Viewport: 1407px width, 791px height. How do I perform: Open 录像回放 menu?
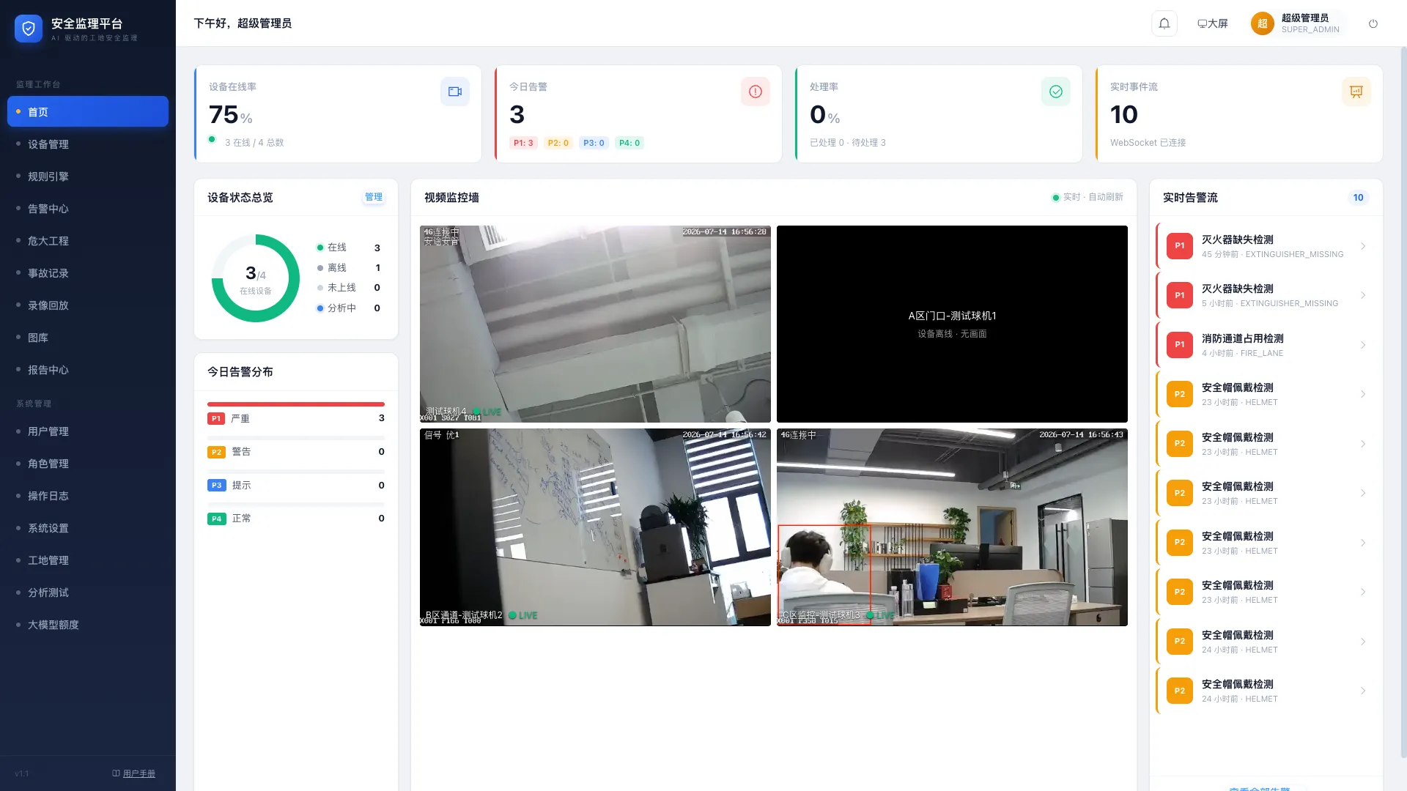click(x=88, y=305)
